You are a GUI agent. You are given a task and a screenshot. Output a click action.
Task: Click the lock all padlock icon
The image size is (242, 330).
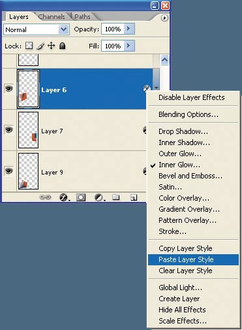pyautogui.click(x=63, y=46)
